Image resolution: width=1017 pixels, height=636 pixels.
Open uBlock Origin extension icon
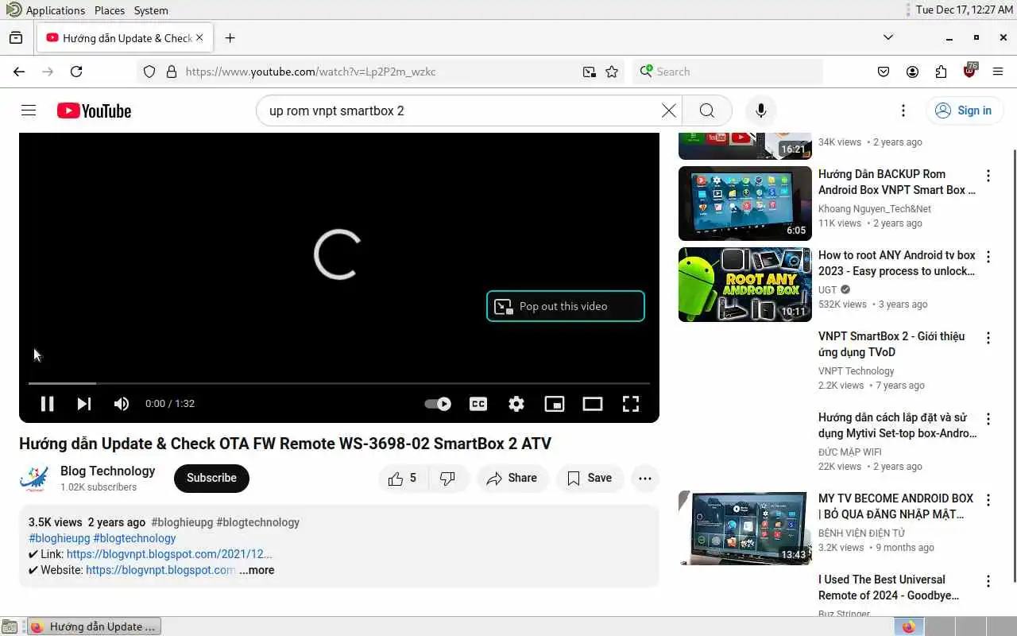tap(969, 70)
